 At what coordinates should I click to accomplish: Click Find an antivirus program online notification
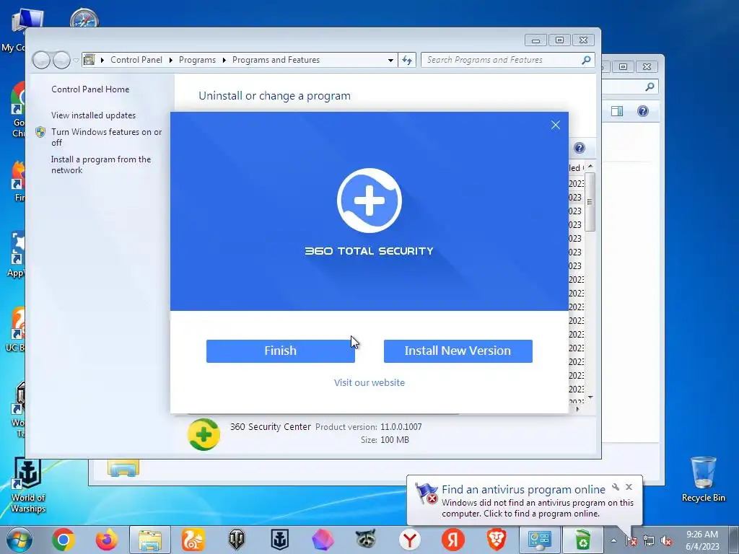point(523,490)
